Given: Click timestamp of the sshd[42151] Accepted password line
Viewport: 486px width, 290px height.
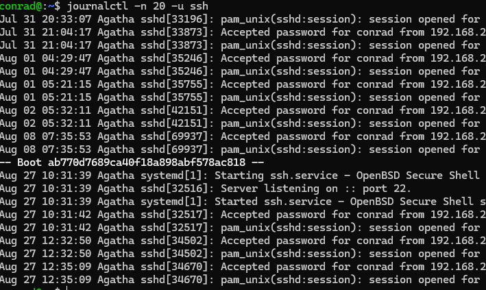Looking at the screenshot, I should point(46,110).
